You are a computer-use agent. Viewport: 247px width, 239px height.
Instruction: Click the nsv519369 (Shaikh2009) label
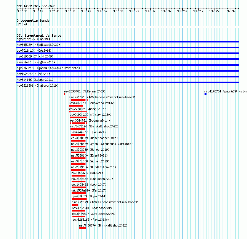[x=35, y=56]
